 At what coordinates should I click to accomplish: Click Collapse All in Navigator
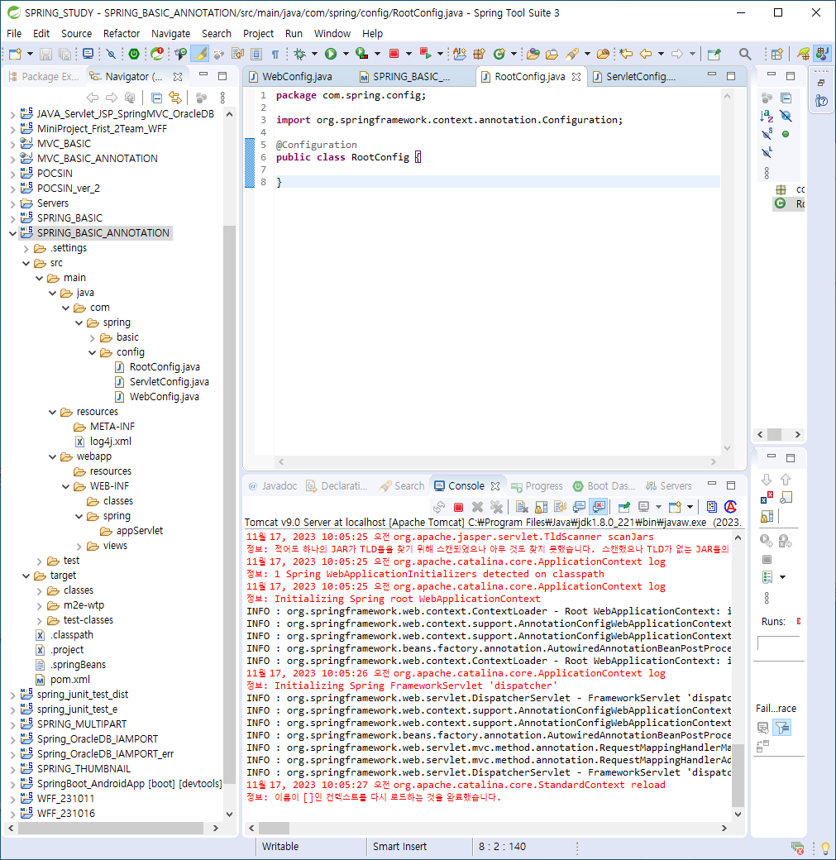(156, 98)
